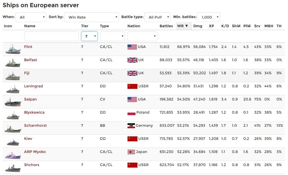Click the ARP Myoko purple ship icon

tap(13, 154)
